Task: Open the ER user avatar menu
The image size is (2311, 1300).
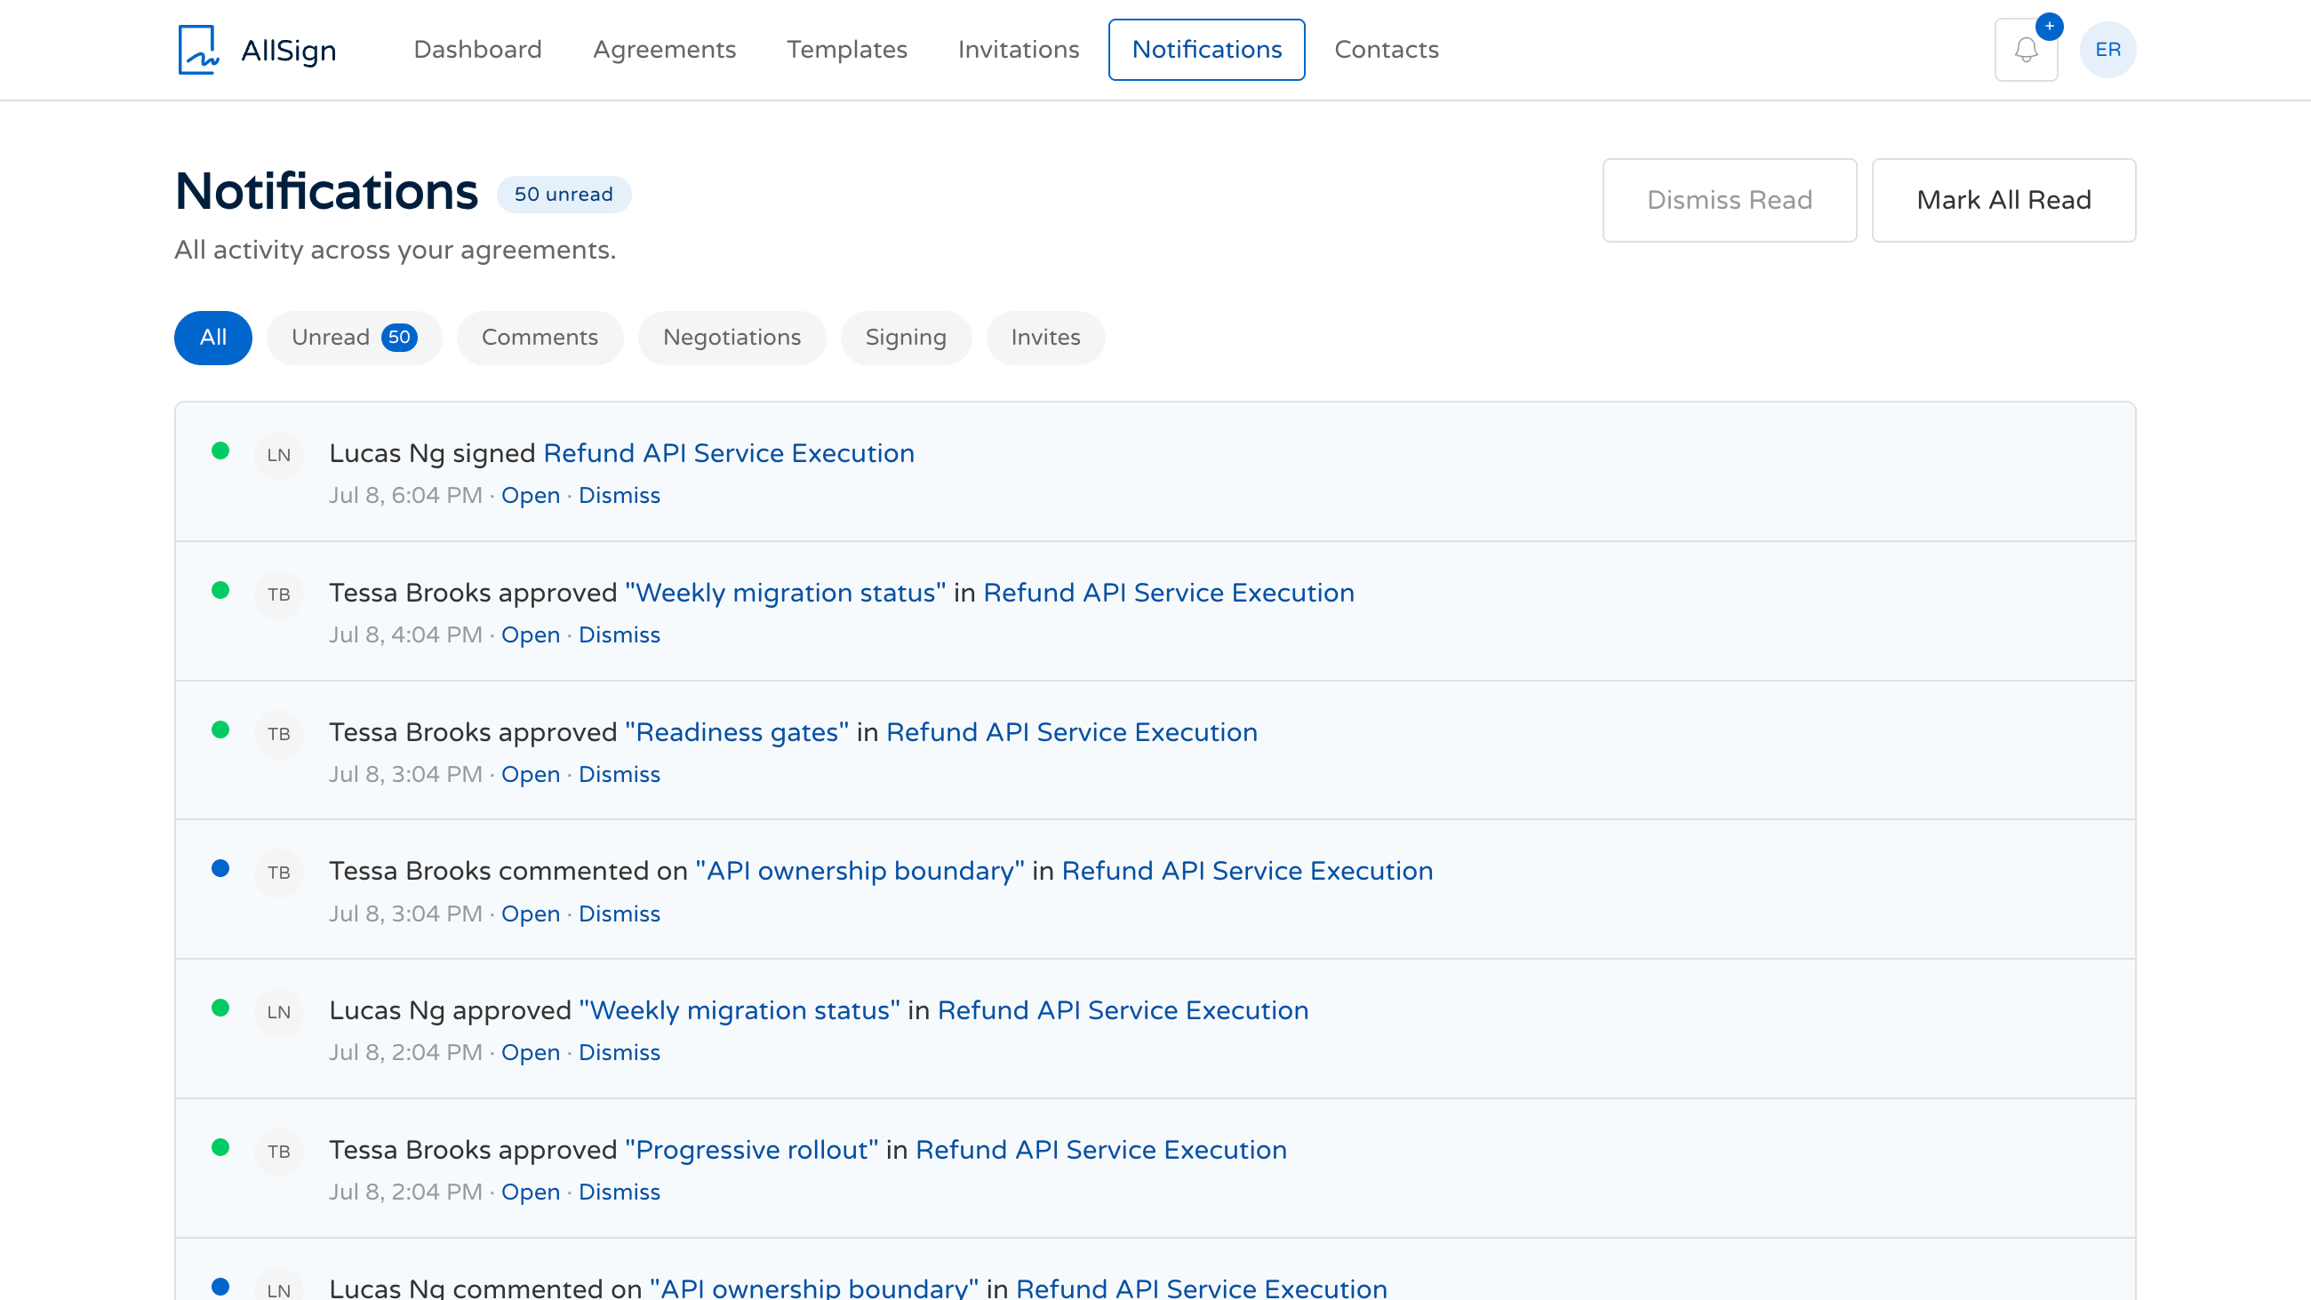Action: (2107, 50)
